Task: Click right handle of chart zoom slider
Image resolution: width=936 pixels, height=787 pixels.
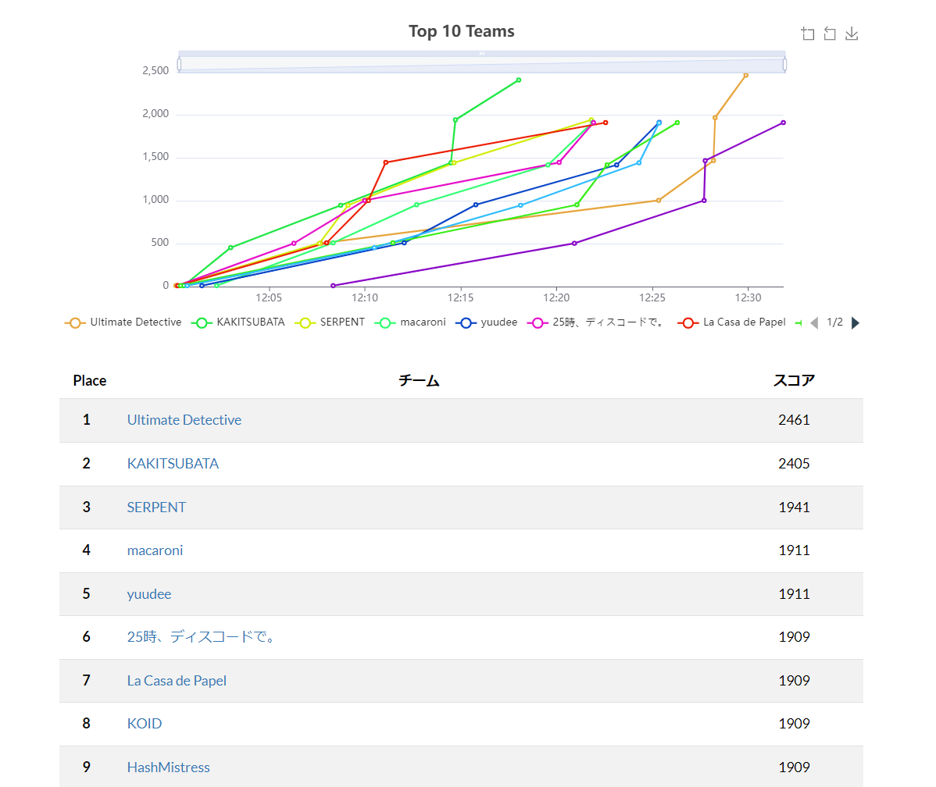Action: coord(784,65)
